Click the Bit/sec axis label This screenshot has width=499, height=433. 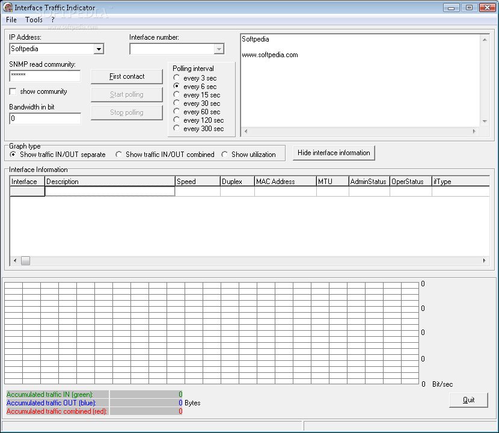[442, 384]
